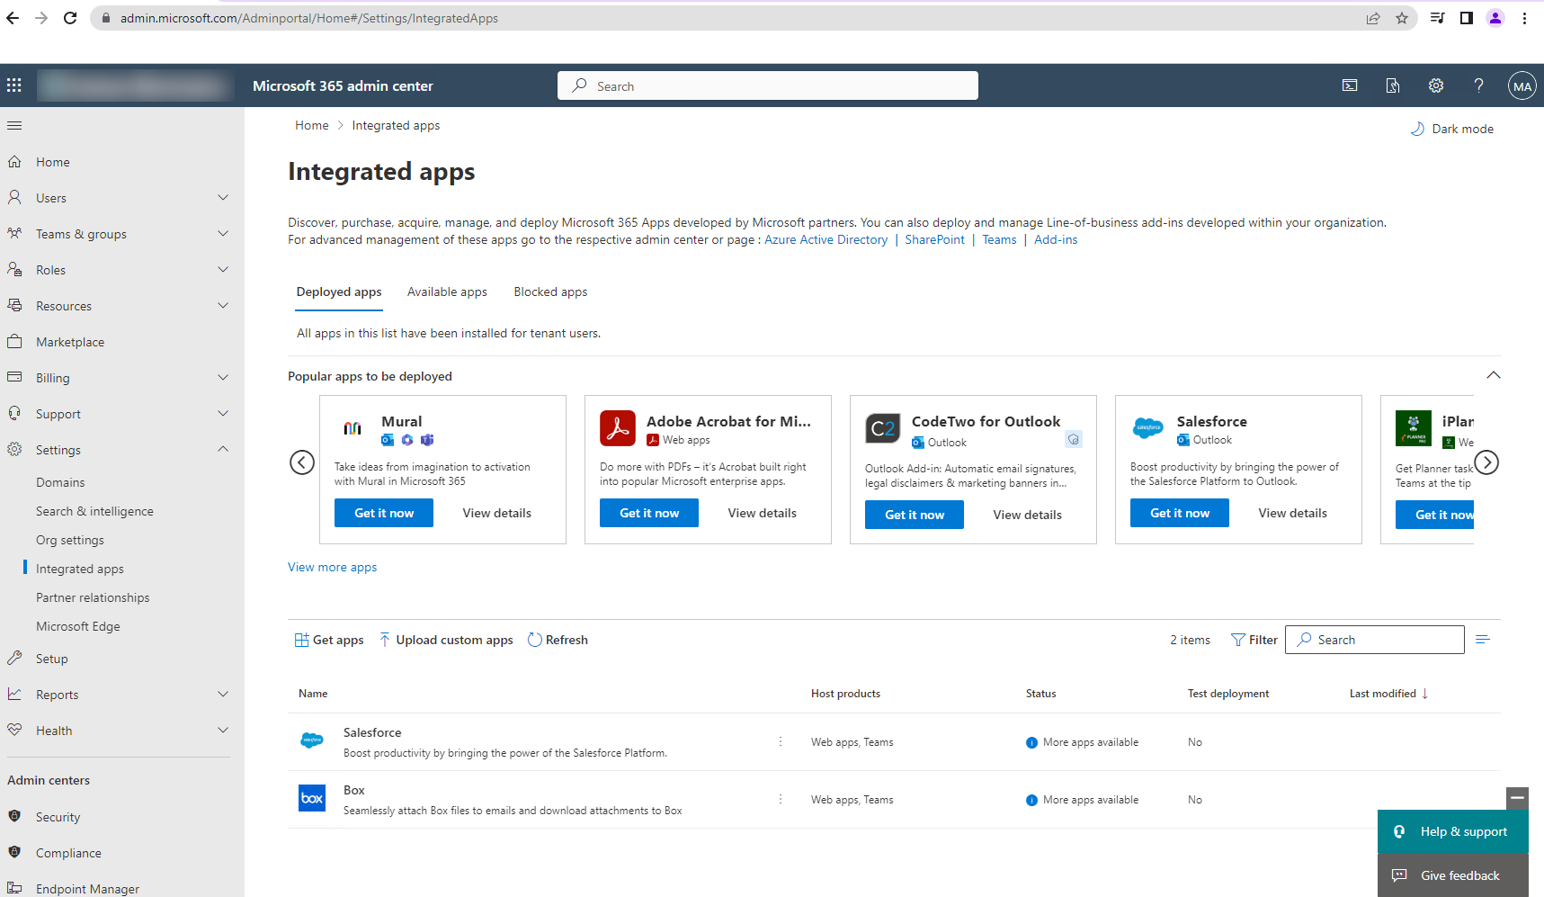Open the Help question mark icon

point(1477,85)
